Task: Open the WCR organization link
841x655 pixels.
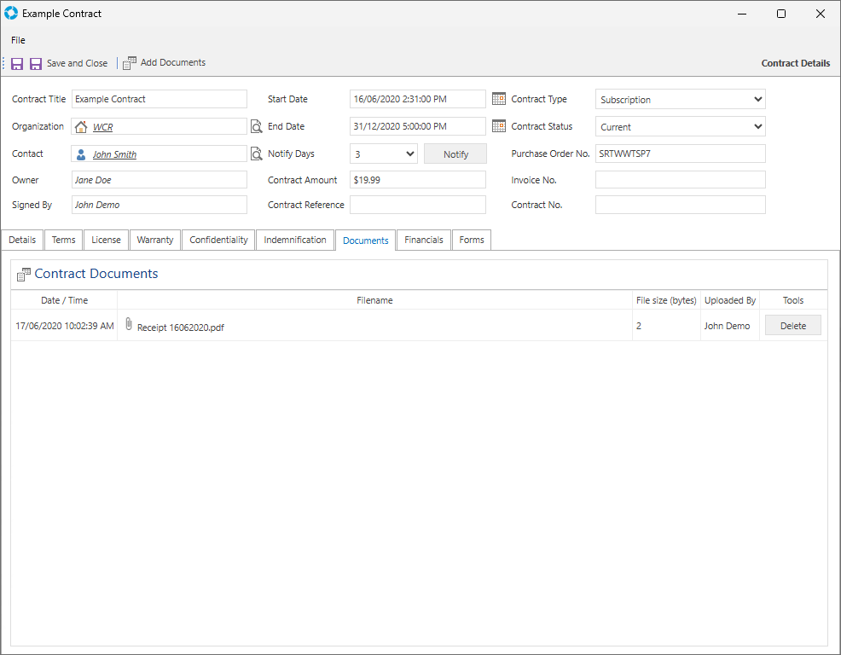Action: pos(102,127)
